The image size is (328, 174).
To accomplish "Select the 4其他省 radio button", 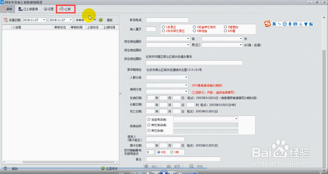I will pyautogui.click(x=194, y=31).
